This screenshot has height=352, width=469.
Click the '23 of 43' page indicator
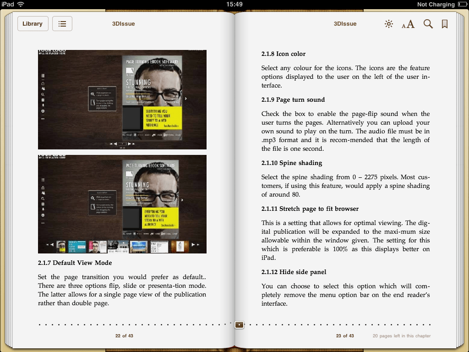(345, 336)
